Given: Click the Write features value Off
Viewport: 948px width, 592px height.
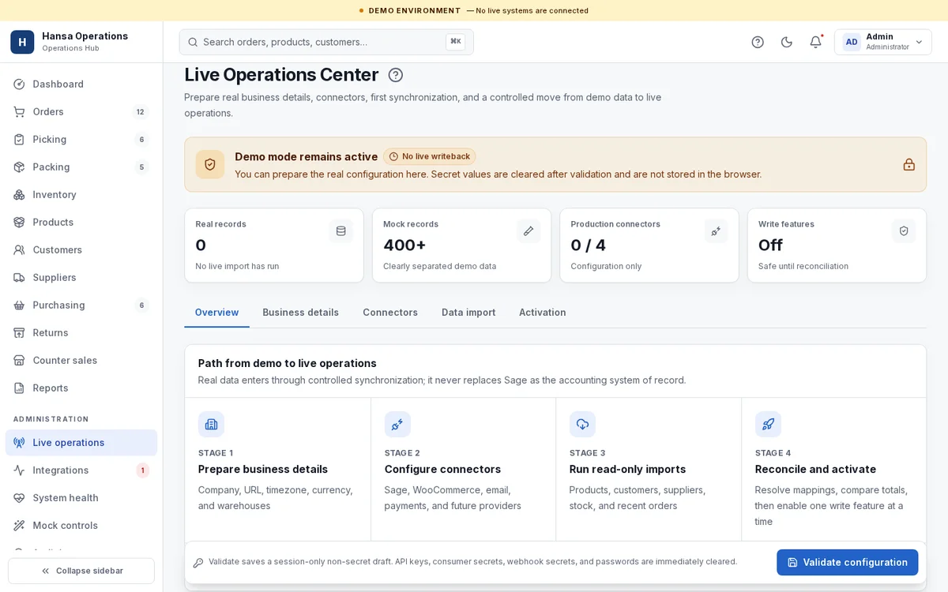Looking at the screenshot, I should pyautogui.click(x=770, y=245).
